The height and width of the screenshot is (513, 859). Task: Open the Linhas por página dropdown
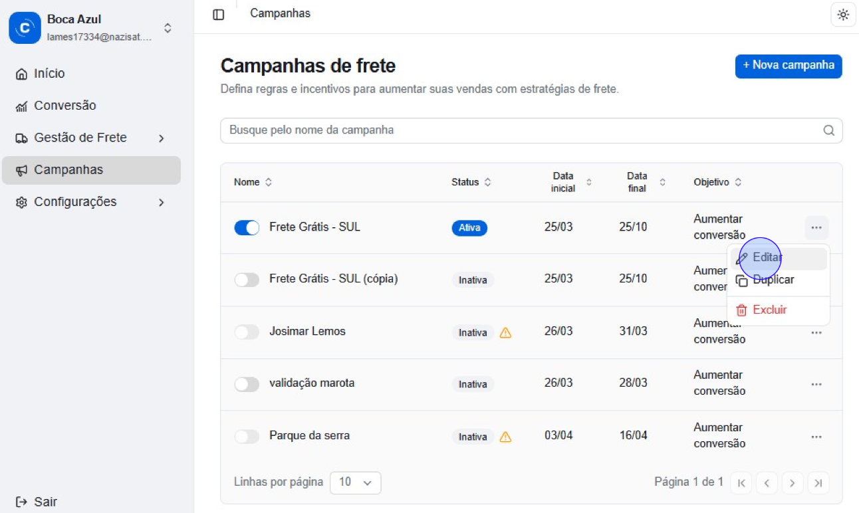pos(355,482)
